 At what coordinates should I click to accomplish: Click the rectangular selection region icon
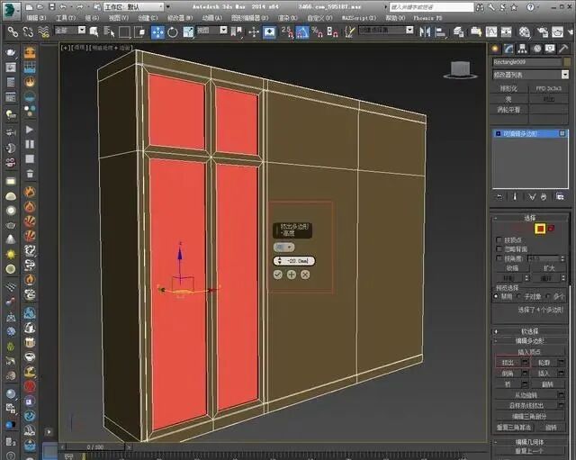point(124,32)
